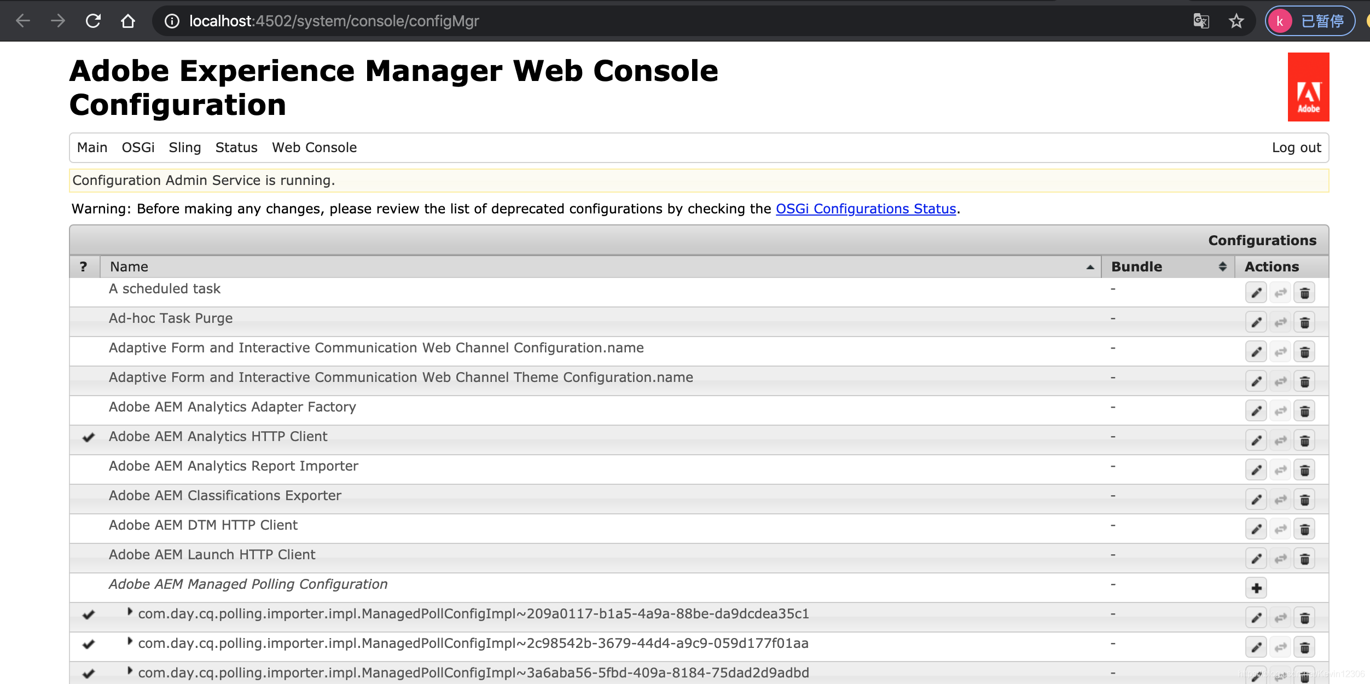1370x684 pixels.
Task: Delete ManagedPollConfigImpl~209a0117 configuration
Action: [x=1304, y=618]
